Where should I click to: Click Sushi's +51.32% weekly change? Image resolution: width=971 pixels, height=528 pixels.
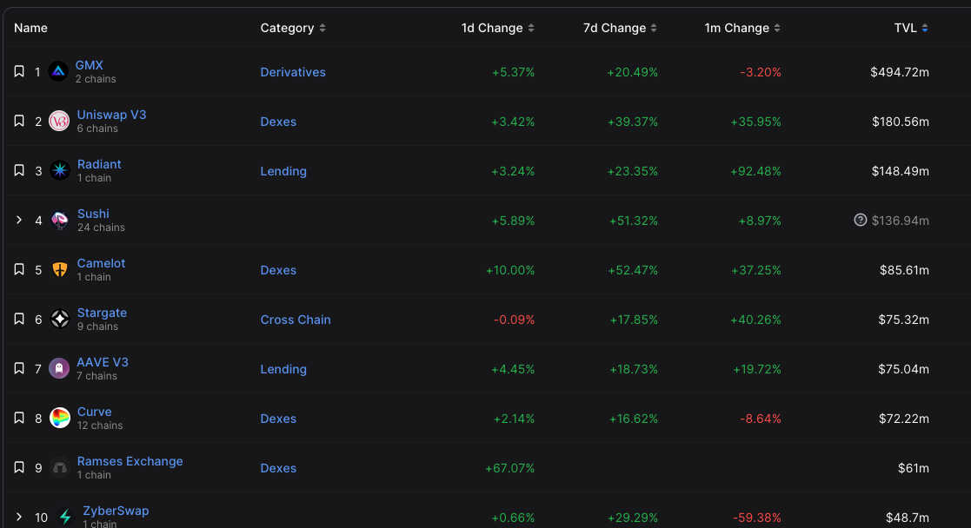click(632, 221)
